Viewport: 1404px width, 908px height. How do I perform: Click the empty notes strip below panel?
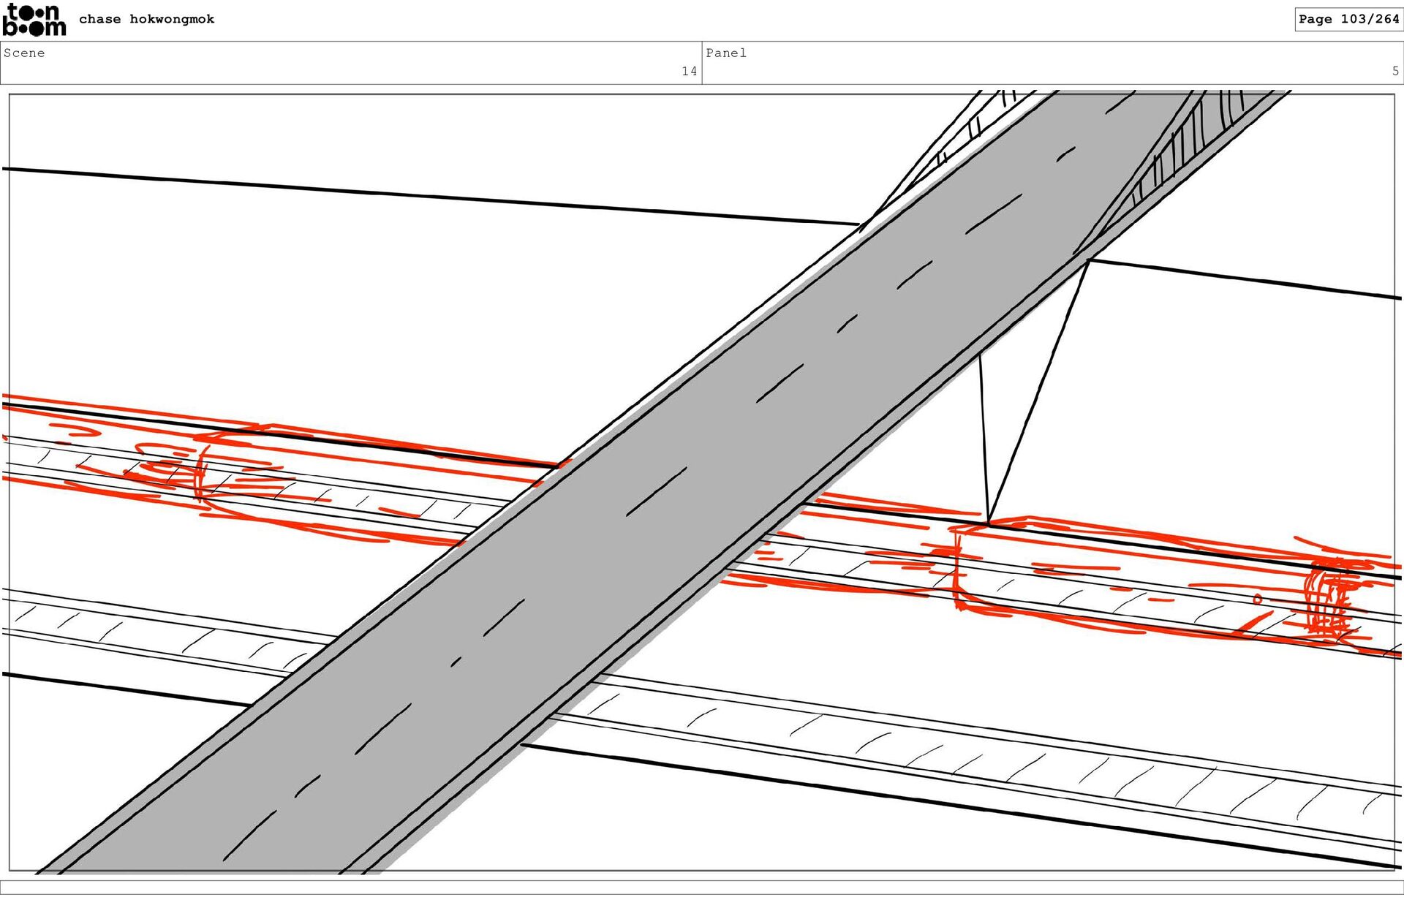702,887
